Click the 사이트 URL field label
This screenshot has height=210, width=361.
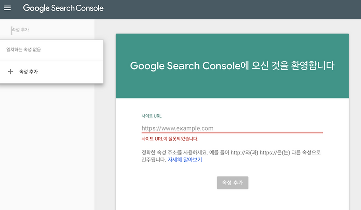click(152, 116)
